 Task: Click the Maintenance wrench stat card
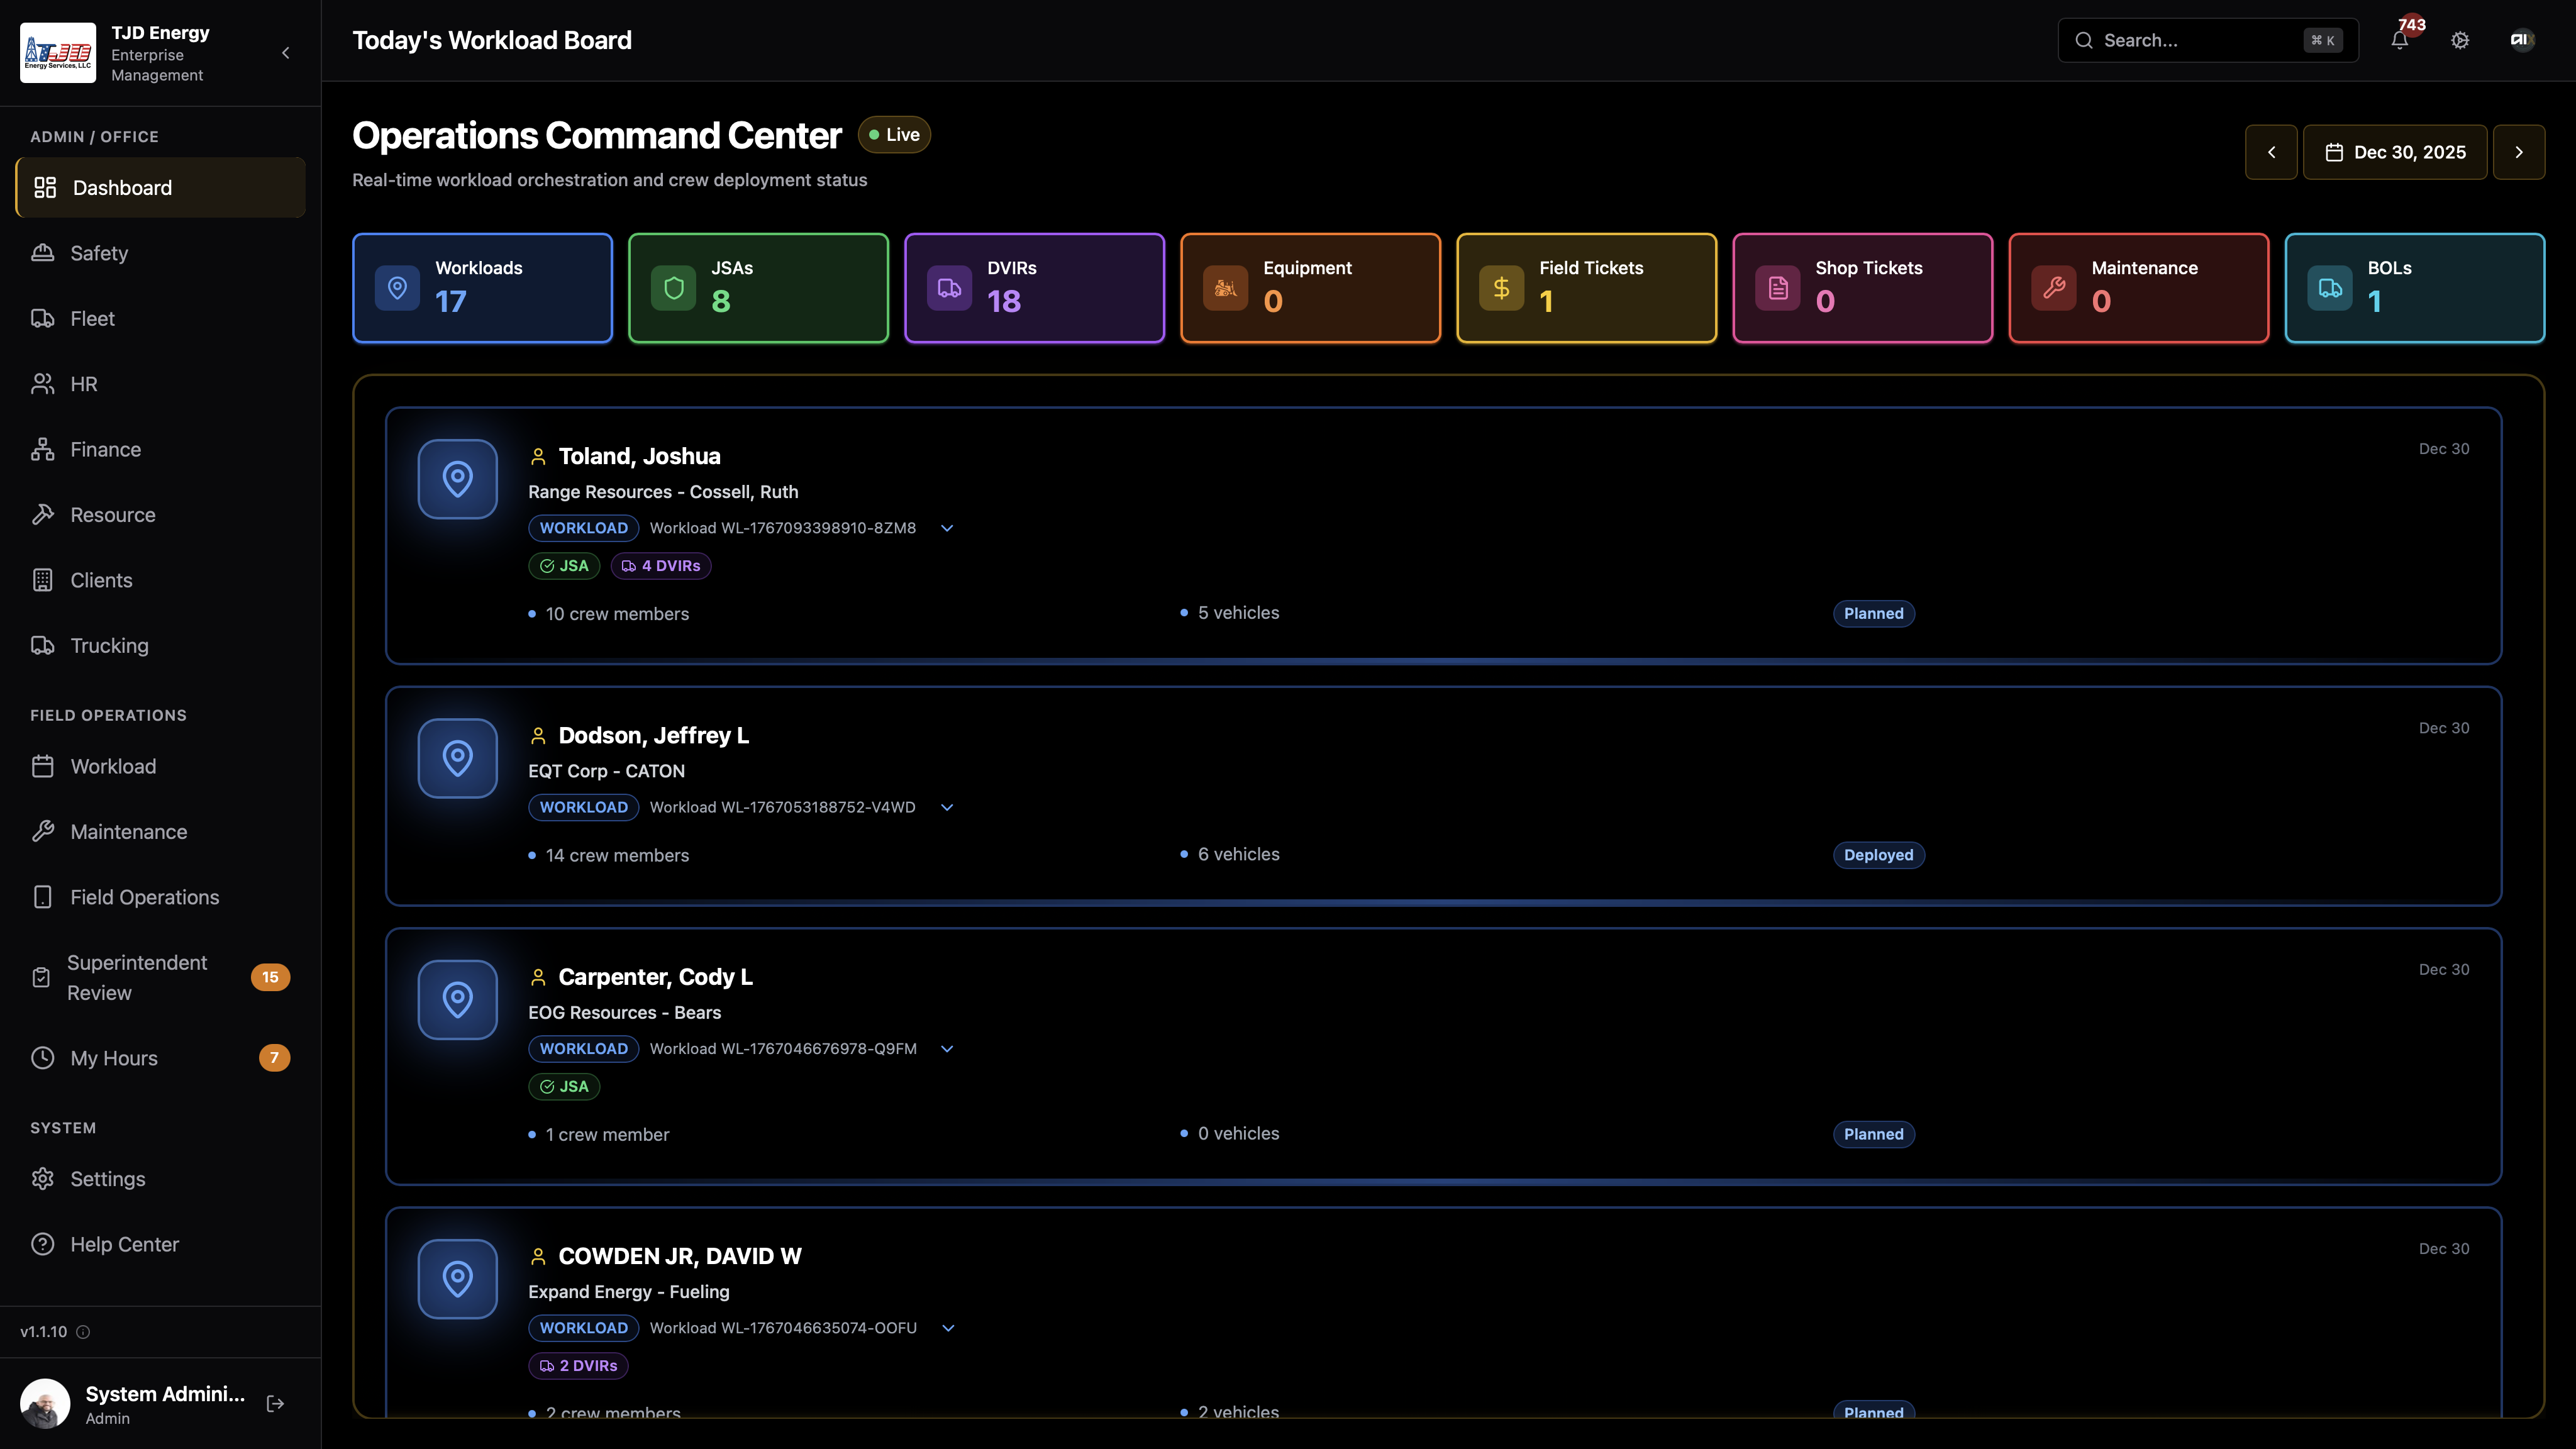click(2138, 288)
